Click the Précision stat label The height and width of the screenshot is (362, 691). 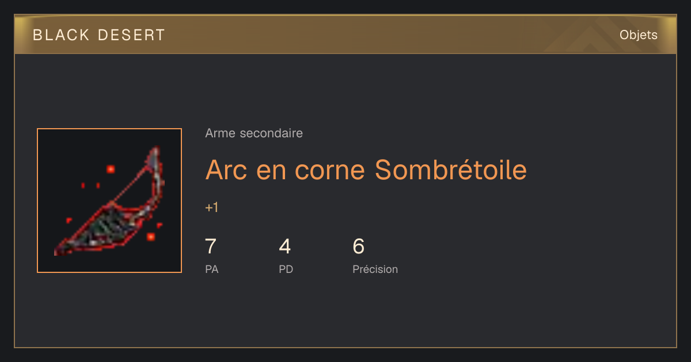point(375,269)
